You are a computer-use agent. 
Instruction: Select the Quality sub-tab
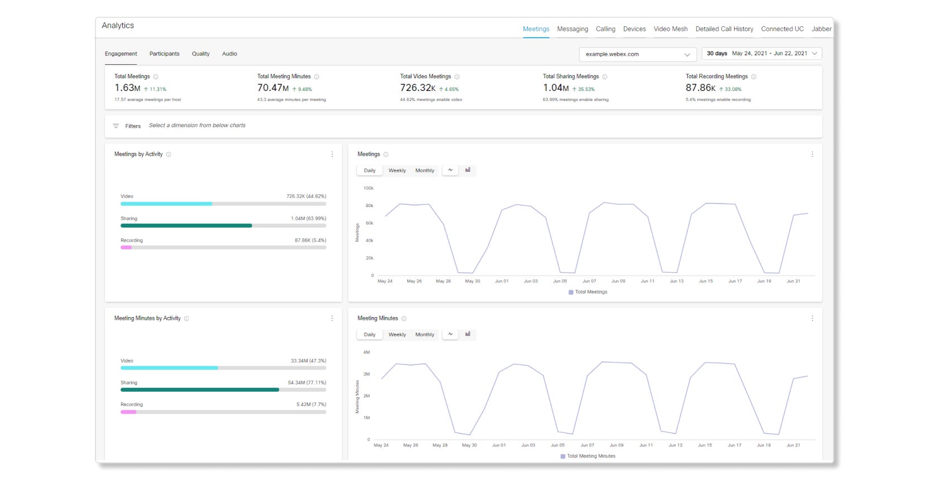[200, 54]
